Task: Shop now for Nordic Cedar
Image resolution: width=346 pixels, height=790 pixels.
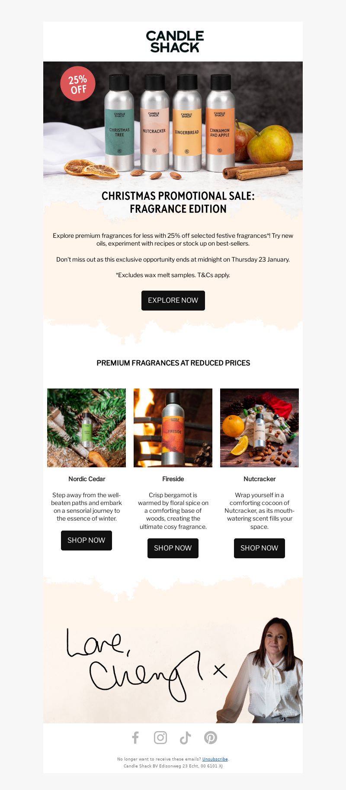Action: pyautogui.click(x=86, y=541)
